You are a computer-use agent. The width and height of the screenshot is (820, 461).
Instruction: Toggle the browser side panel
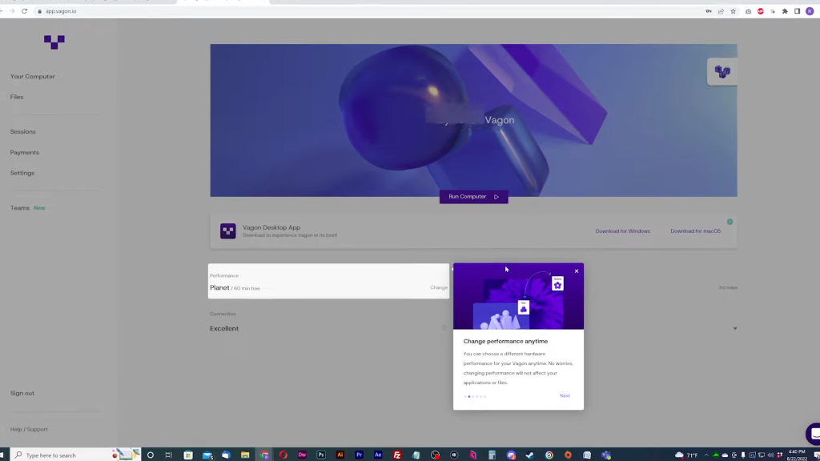797,11
